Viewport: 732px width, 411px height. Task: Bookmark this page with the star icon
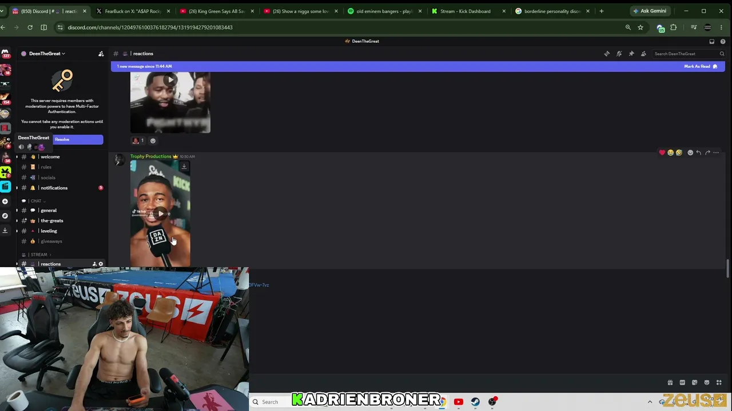(640, 27)
